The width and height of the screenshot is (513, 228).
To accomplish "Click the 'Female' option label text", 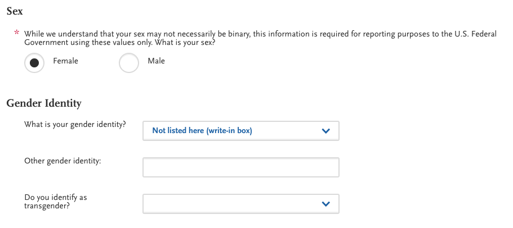I will [65, 61].
